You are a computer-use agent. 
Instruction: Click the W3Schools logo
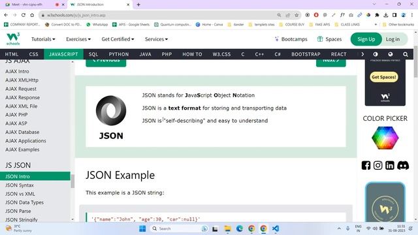[13, 39]
